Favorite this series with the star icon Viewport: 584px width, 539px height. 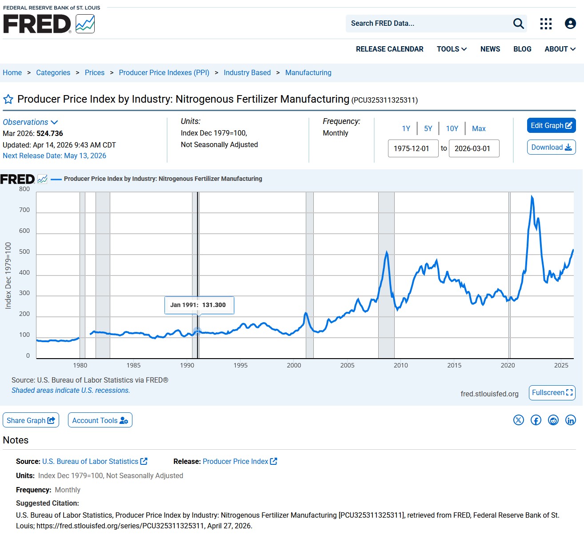point(8,99)
